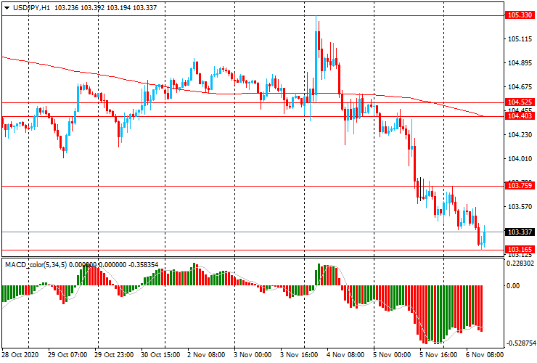Select the 105.330 red price level label
Image resolution: width=537 pixels, height=363 pixels.
coord(520,15)
